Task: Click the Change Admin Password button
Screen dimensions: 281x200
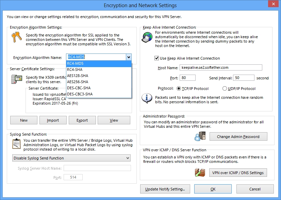Action: 238,137
